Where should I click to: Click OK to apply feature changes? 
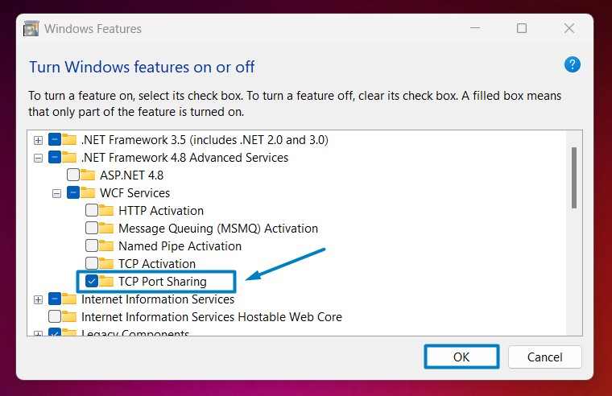click(x=461, y=357)
